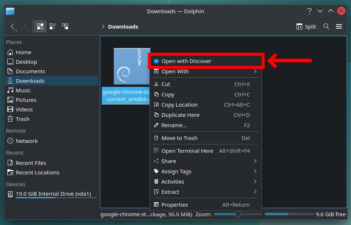Click the Dolphin folder icon in title bar
The width and height of the screenshot is (351, 225).
pyautogui.click(x=10, y=11)
